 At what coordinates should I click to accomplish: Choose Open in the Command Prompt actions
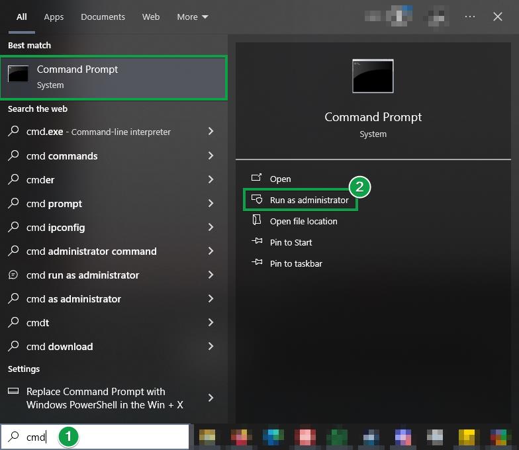[280, 179]
